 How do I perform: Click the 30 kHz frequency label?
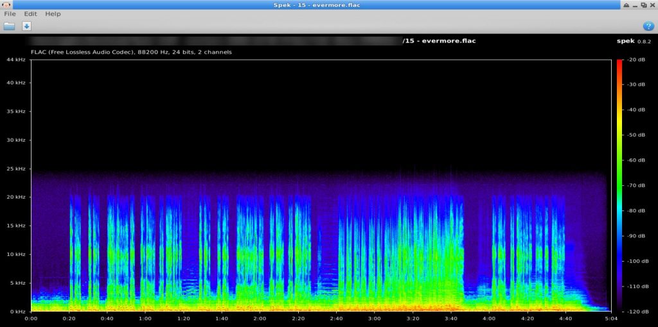tap(16, 140)
